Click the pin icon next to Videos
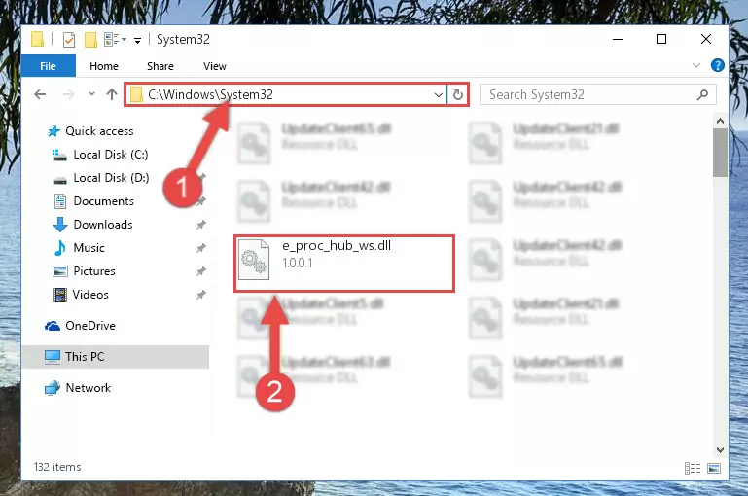748x496 pixels. (x=201, y=295)
